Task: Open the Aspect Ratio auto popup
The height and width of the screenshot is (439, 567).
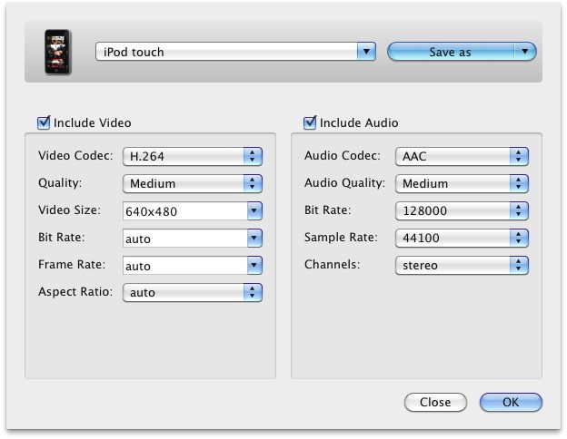Action: tap(193, 292)
